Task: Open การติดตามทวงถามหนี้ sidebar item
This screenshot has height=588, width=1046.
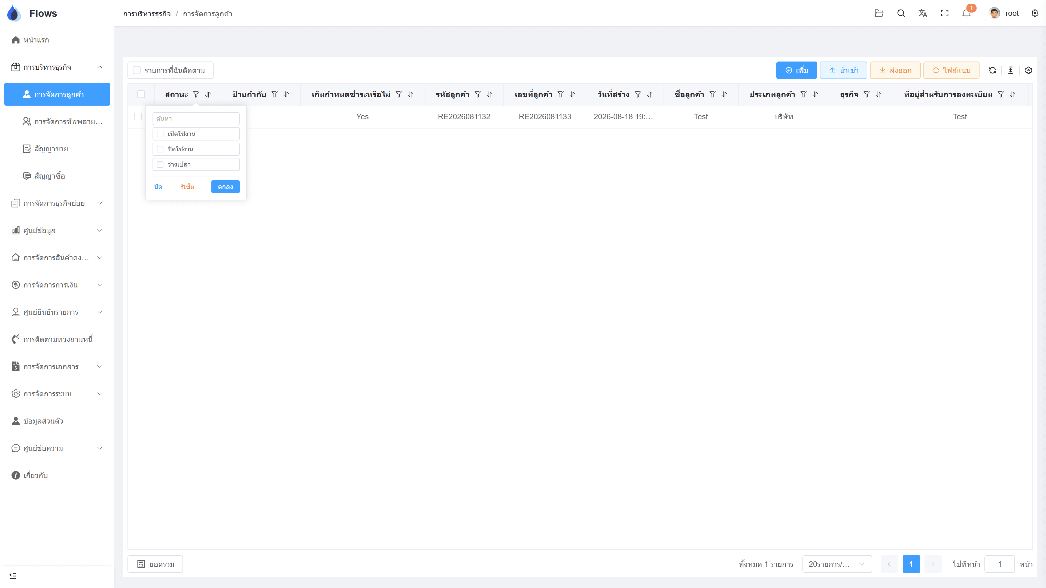Action: pos(57,339)
